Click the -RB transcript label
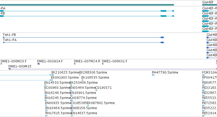Screen dimensions: 217x117 point(2,13)
